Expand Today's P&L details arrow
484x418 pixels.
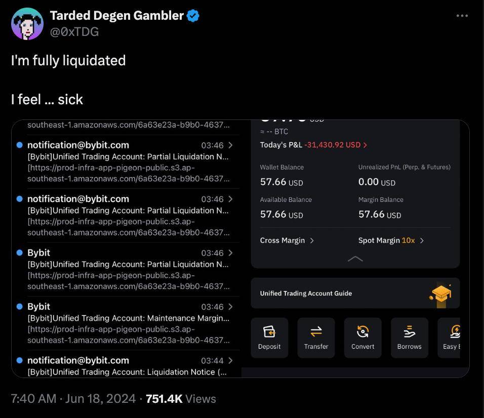[x=365, y=145]
